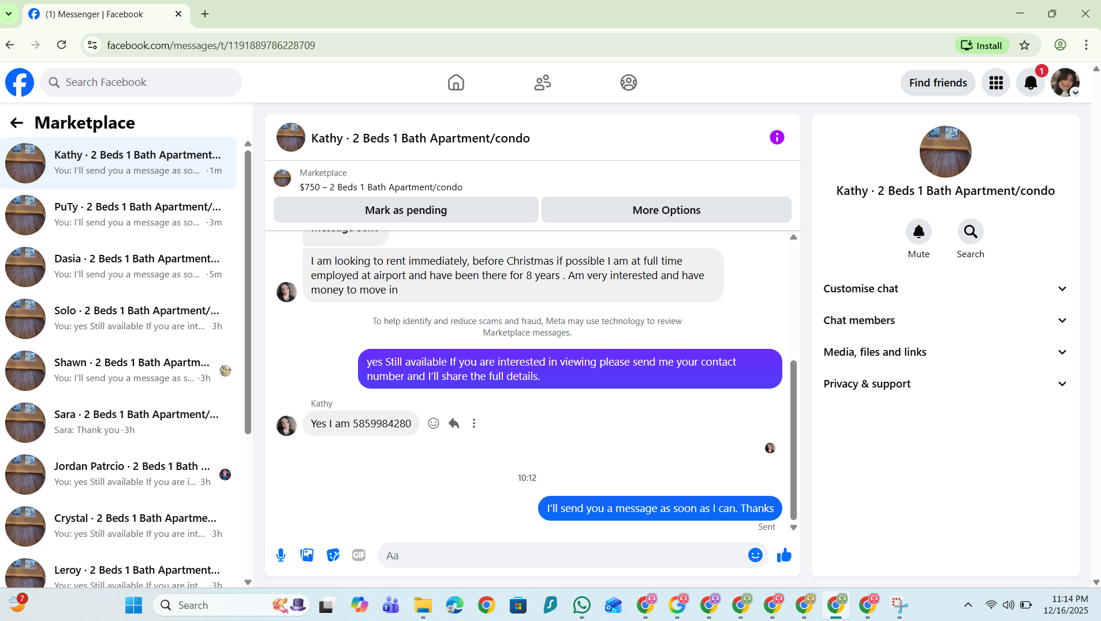Screen dimensions: 1101x621
Task: Show hidden system tray icons
Action: click(968, 605)
